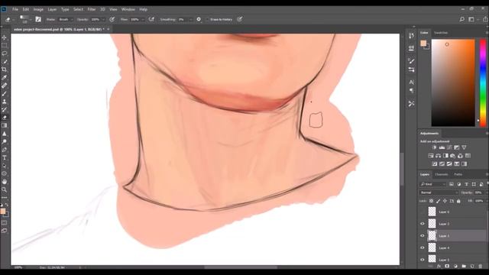Screen dimensions: 489x275
Task: Switch to the Paths tab
Action: pos(458,175)
